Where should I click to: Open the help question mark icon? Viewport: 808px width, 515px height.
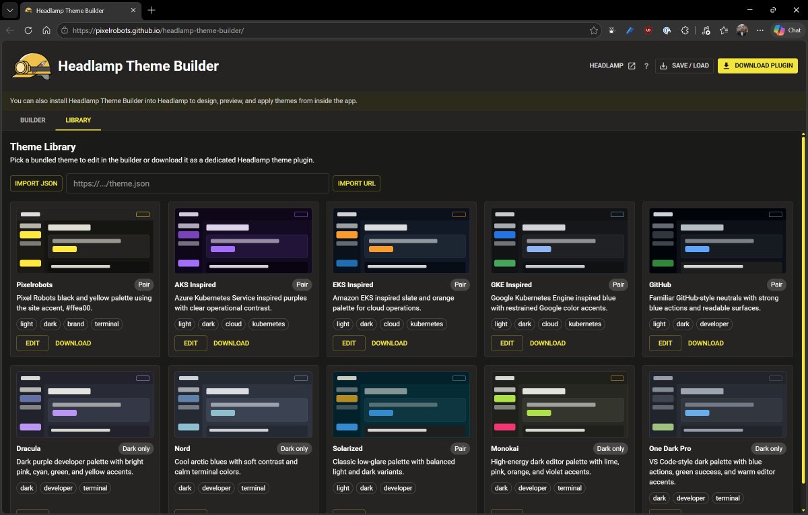(x=646, y=66)
